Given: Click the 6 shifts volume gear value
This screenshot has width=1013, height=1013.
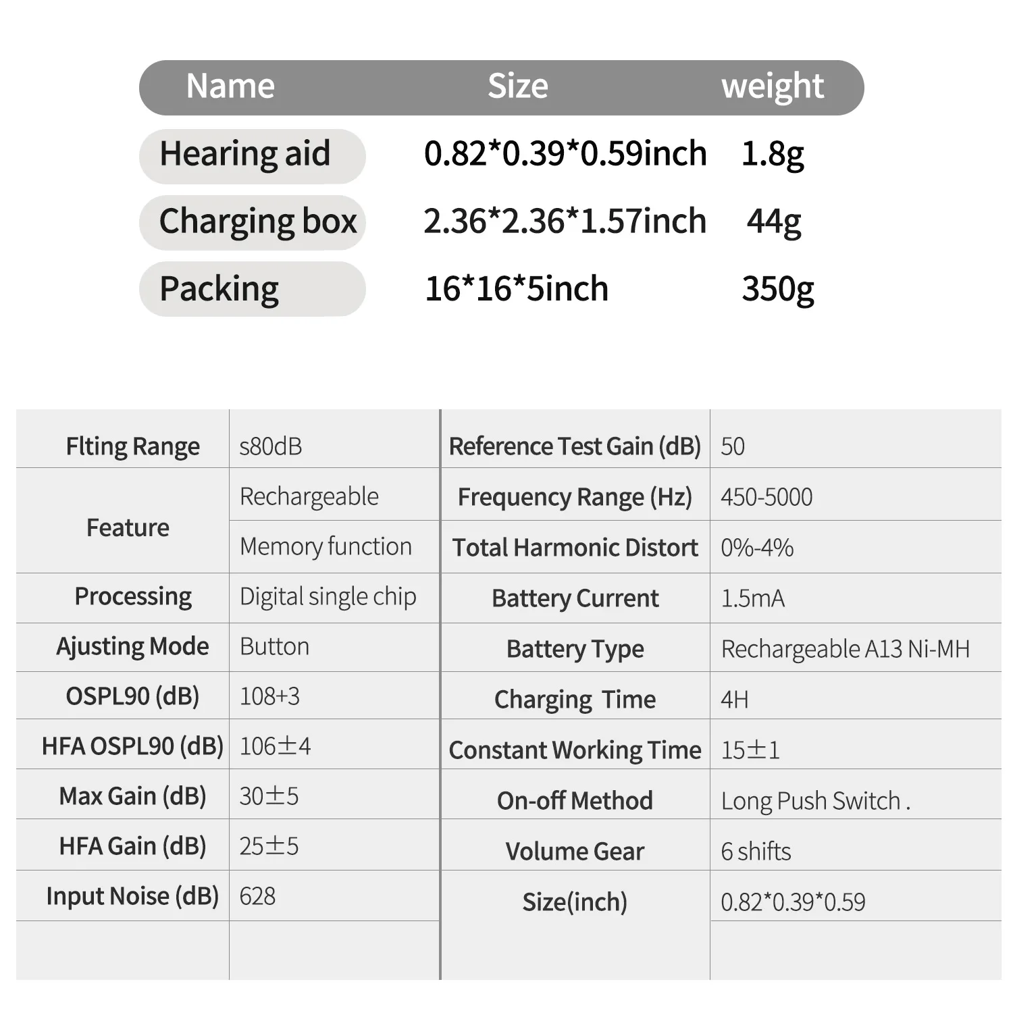Looking at the screenshot, I should (x=756, y=852).
